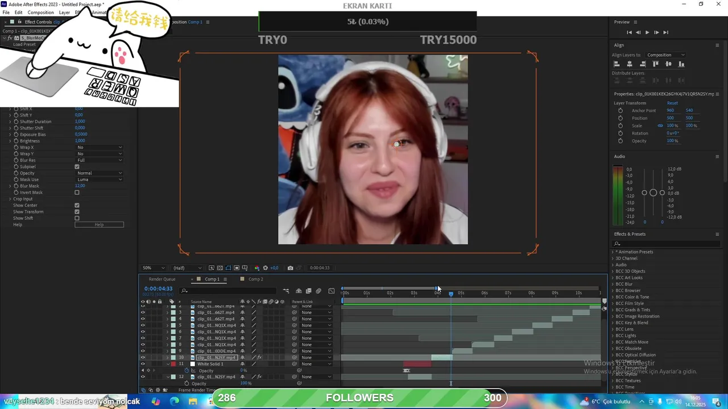Open show channel color management icon
The image size is (728, 409).
(257, 268)
